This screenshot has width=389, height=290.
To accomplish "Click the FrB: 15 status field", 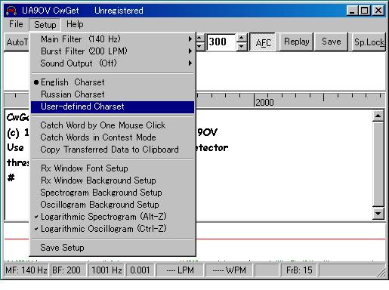I will tap(299, 270).
